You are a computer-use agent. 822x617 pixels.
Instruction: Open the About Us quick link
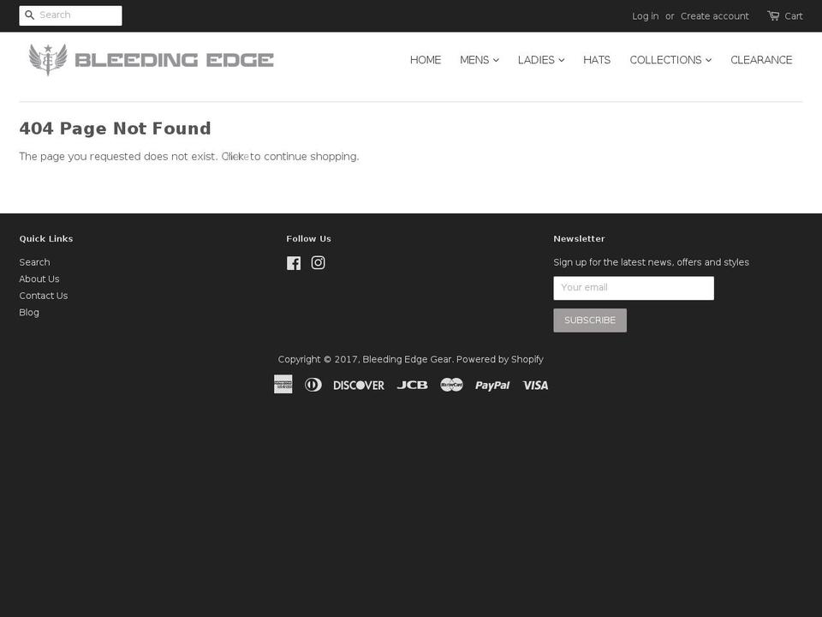(x=39, y=279)
